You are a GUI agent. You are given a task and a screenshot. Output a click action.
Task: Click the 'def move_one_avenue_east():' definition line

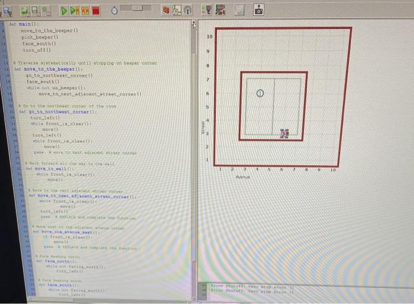tap(66, 232)
